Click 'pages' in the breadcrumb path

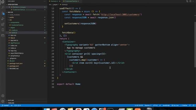coord(55,5)
